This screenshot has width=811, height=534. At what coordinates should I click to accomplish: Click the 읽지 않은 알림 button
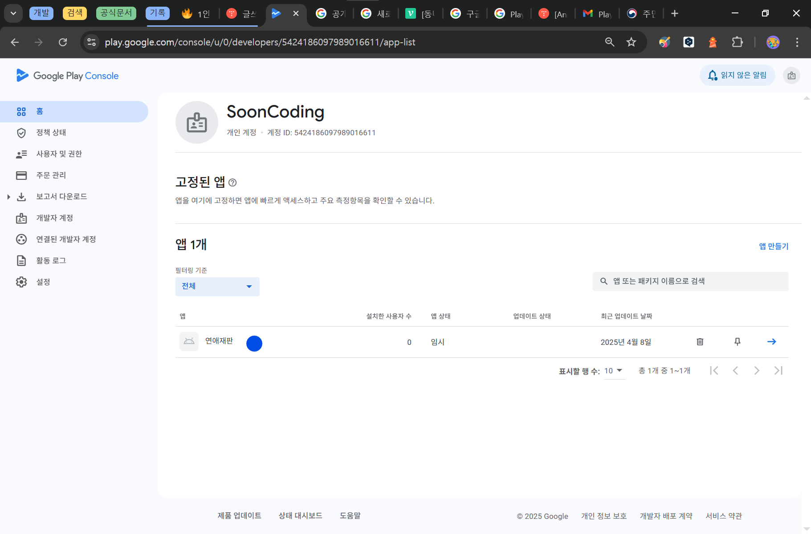point(737,75)
